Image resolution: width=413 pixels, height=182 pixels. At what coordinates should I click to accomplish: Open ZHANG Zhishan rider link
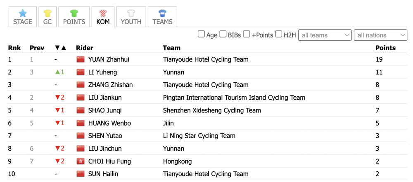(x=110, y=85)
